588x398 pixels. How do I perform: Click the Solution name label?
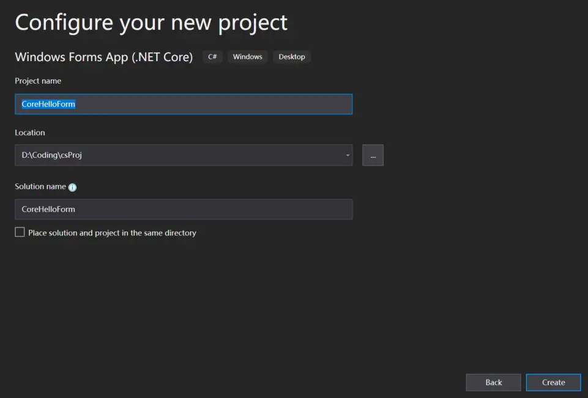40,186
